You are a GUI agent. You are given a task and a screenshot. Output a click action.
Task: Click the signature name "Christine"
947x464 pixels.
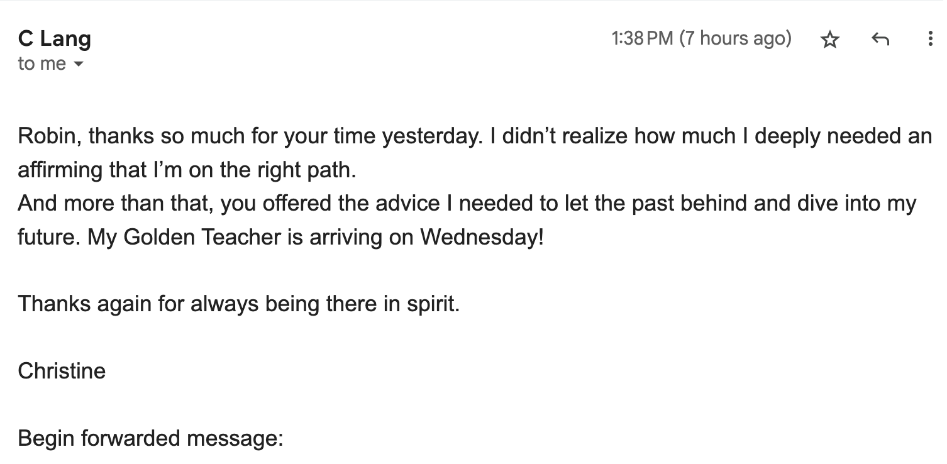(62, 371)
